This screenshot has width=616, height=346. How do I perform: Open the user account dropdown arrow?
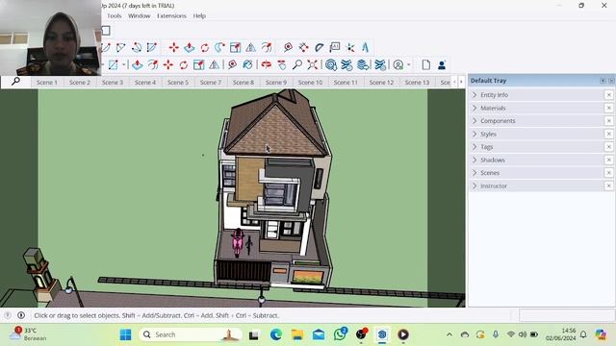[x=409, y=64]
